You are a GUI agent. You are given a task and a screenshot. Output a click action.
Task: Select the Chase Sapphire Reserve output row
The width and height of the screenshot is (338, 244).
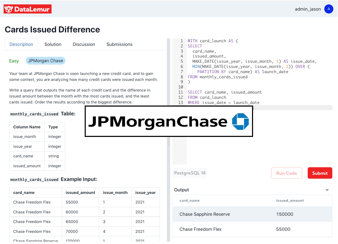tap(252, 214)
